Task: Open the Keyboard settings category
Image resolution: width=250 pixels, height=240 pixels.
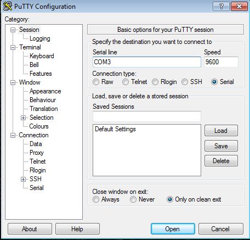Action: point(42,56)
